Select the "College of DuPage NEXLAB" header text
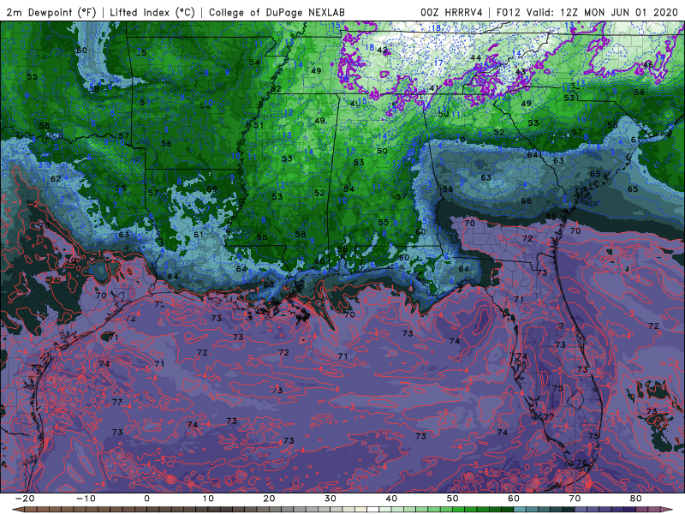Screen dimensions: 685x514 (x=277, y=12)
